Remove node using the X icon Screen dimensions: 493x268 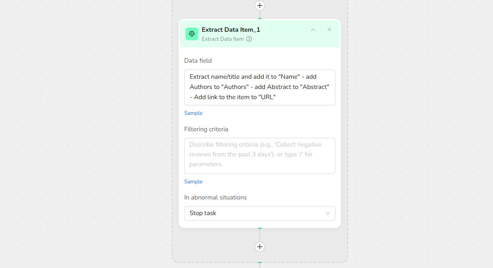(x=330, y=30)
